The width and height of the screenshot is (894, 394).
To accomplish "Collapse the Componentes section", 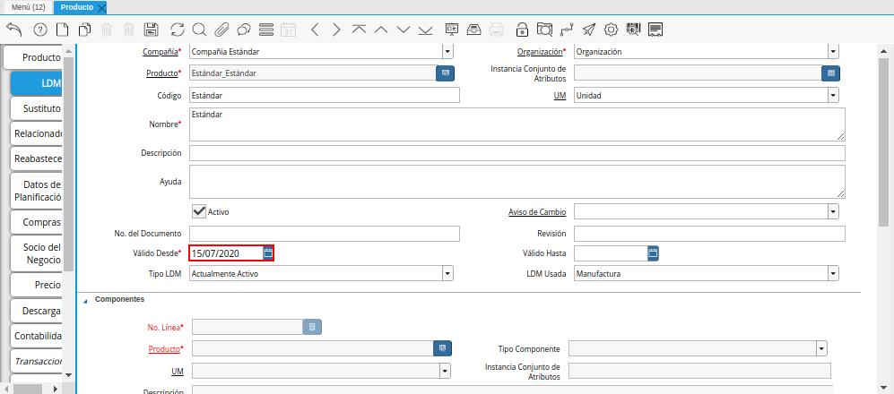I will pos(86,300).
